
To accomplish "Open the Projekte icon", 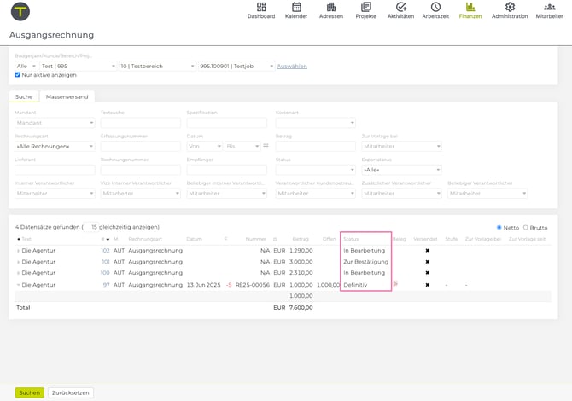I will [365, 8].
